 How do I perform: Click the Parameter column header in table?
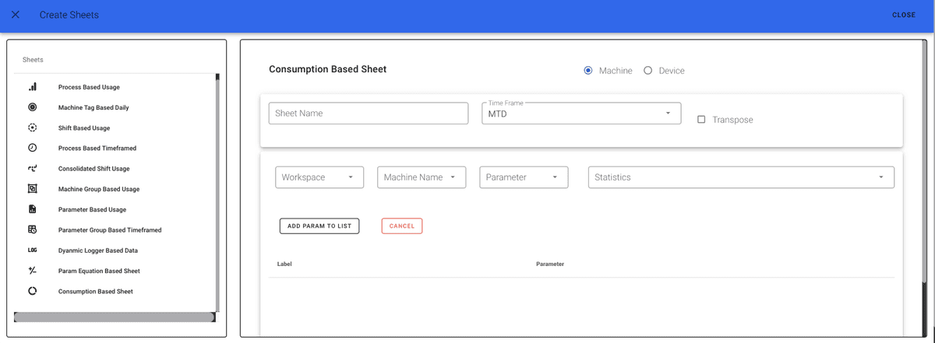550,264
